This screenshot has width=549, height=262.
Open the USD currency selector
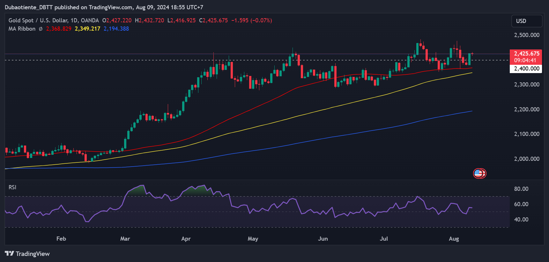tap(527, 21)
